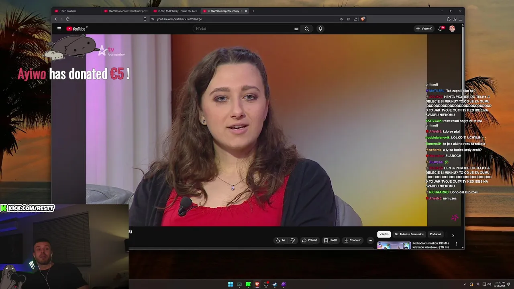
Task: Bookmark this page with bookmark icon
Action: (145, 19)
